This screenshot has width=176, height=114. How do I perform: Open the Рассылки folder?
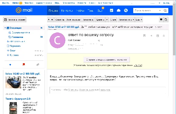coord(17,37)
